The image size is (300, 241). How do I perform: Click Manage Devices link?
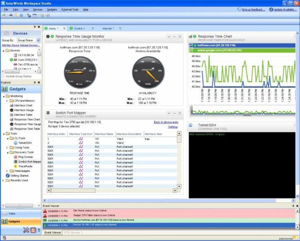[x=30, y=45]
